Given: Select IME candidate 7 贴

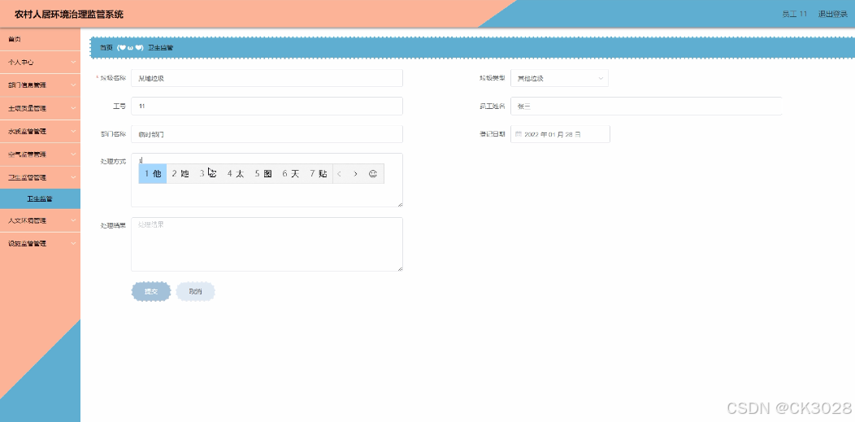Looking at the screenshot, I should coord(319,174).
